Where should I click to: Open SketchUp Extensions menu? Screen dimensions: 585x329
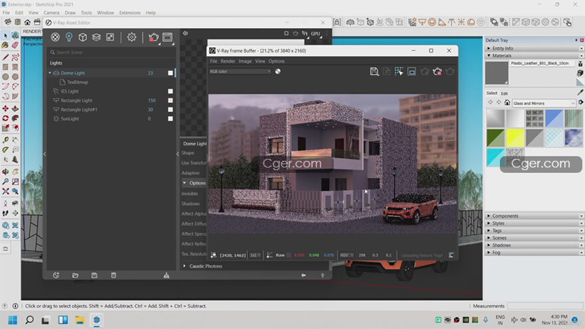coord(130,13)
